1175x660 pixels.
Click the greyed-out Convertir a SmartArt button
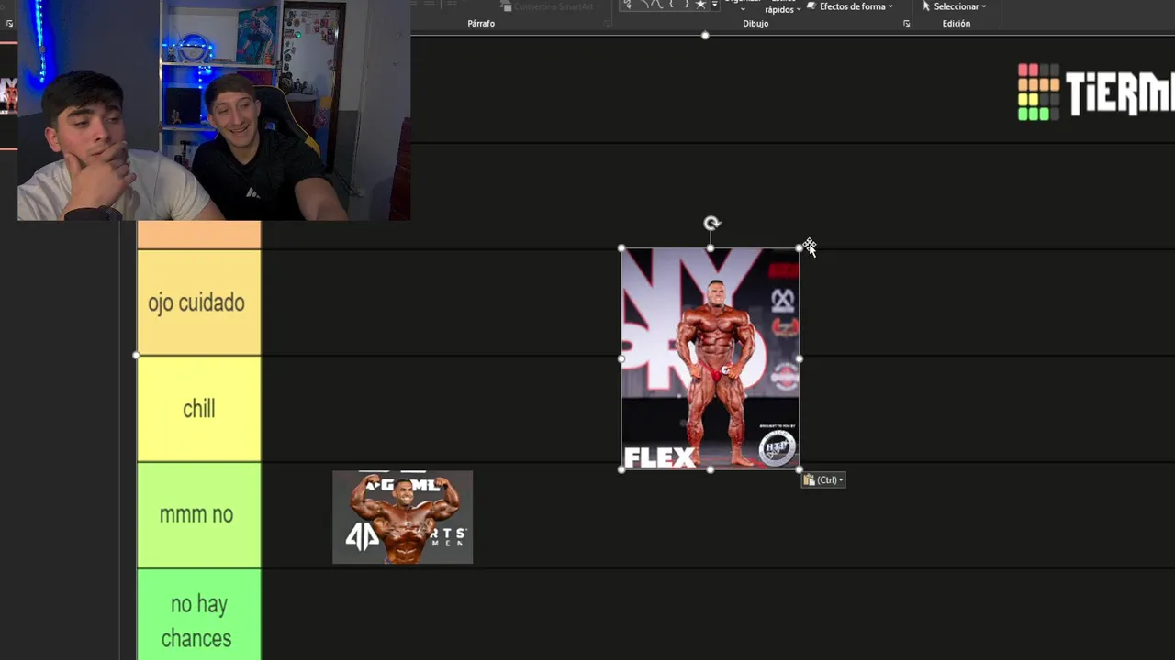click(552, 6)
